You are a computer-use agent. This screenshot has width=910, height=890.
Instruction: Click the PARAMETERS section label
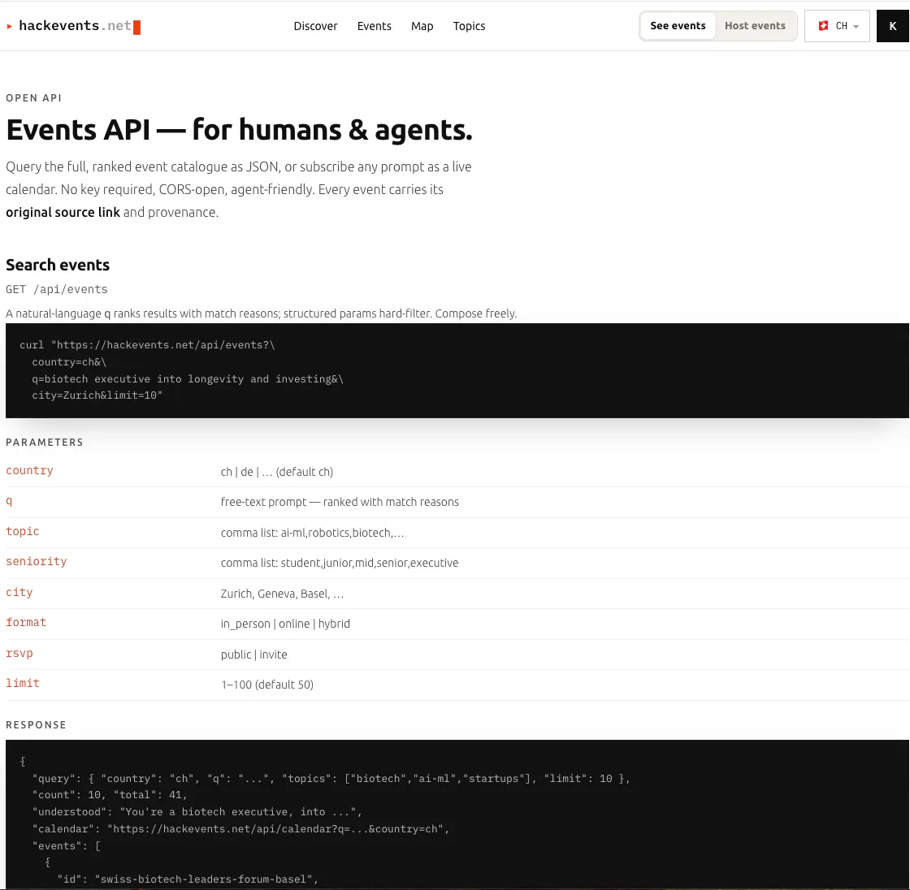(x=45, y=442)
